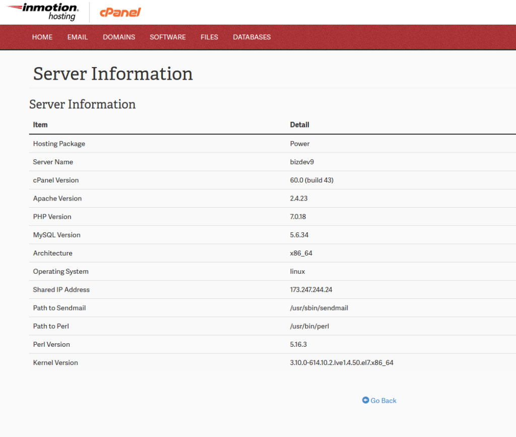Screen dimensions: 516x437
Task: Select the Server Name value bizdev9
Action: pos(301,162)
